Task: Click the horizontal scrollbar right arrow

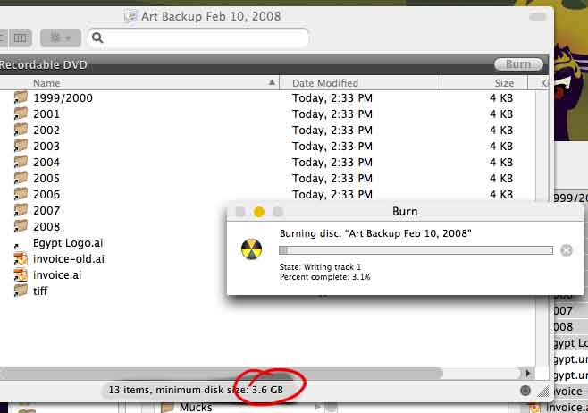Action: 529,373
